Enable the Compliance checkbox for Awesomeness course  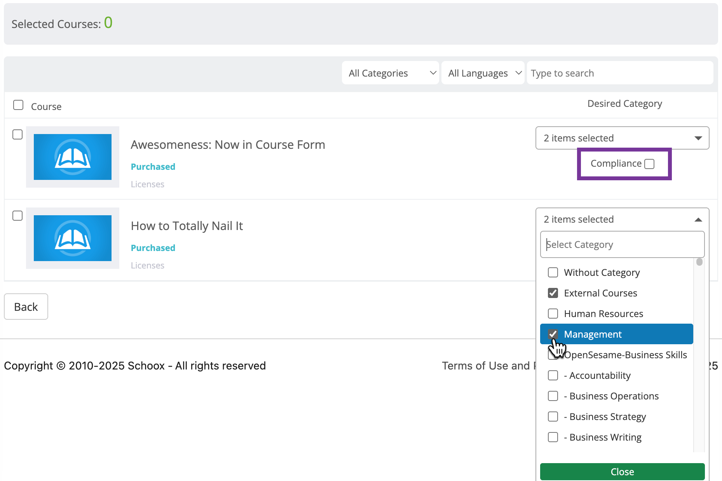[x=649, y=164]
